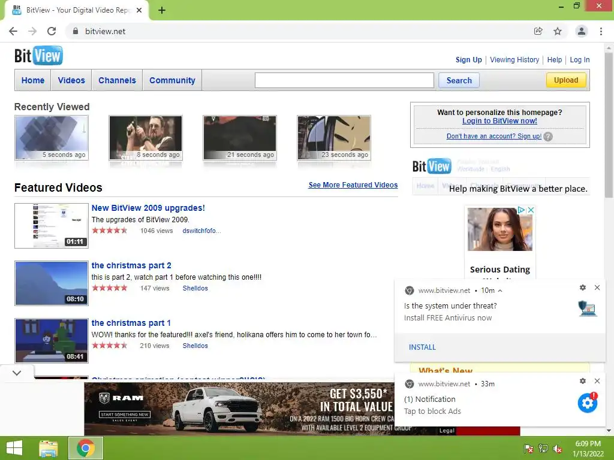Collapse the bottom ad with chevron
This screenshot has width=614, height=460.
(17, 373)
